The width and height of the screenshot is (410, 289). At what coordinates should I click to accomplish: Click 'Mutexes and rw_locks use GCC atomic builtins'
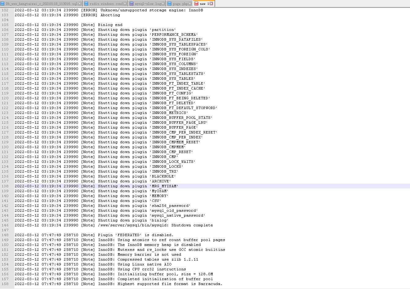(x=171, y=250)
